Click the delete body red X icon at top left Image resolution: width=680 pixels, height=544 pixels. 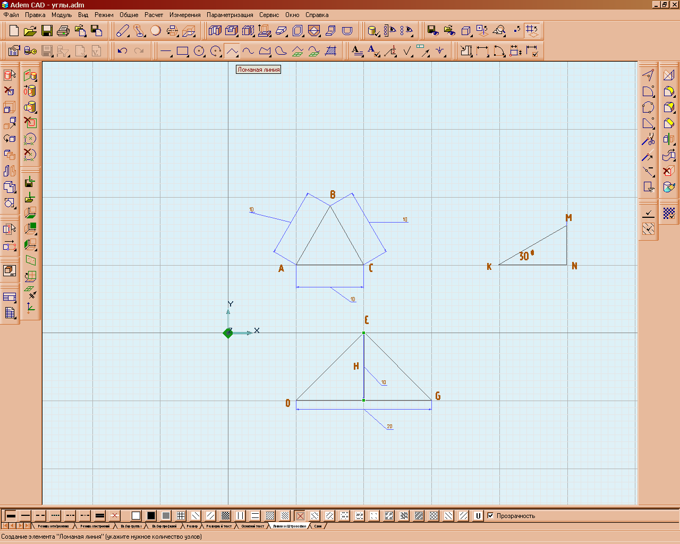coord(10,91)
